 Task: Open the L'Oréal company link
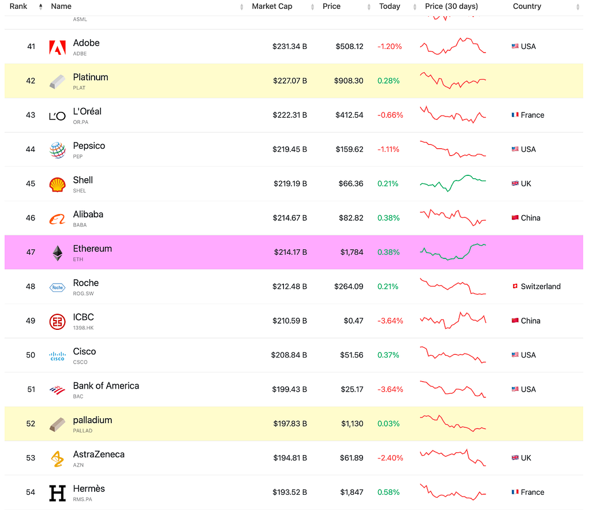point(87,112)
